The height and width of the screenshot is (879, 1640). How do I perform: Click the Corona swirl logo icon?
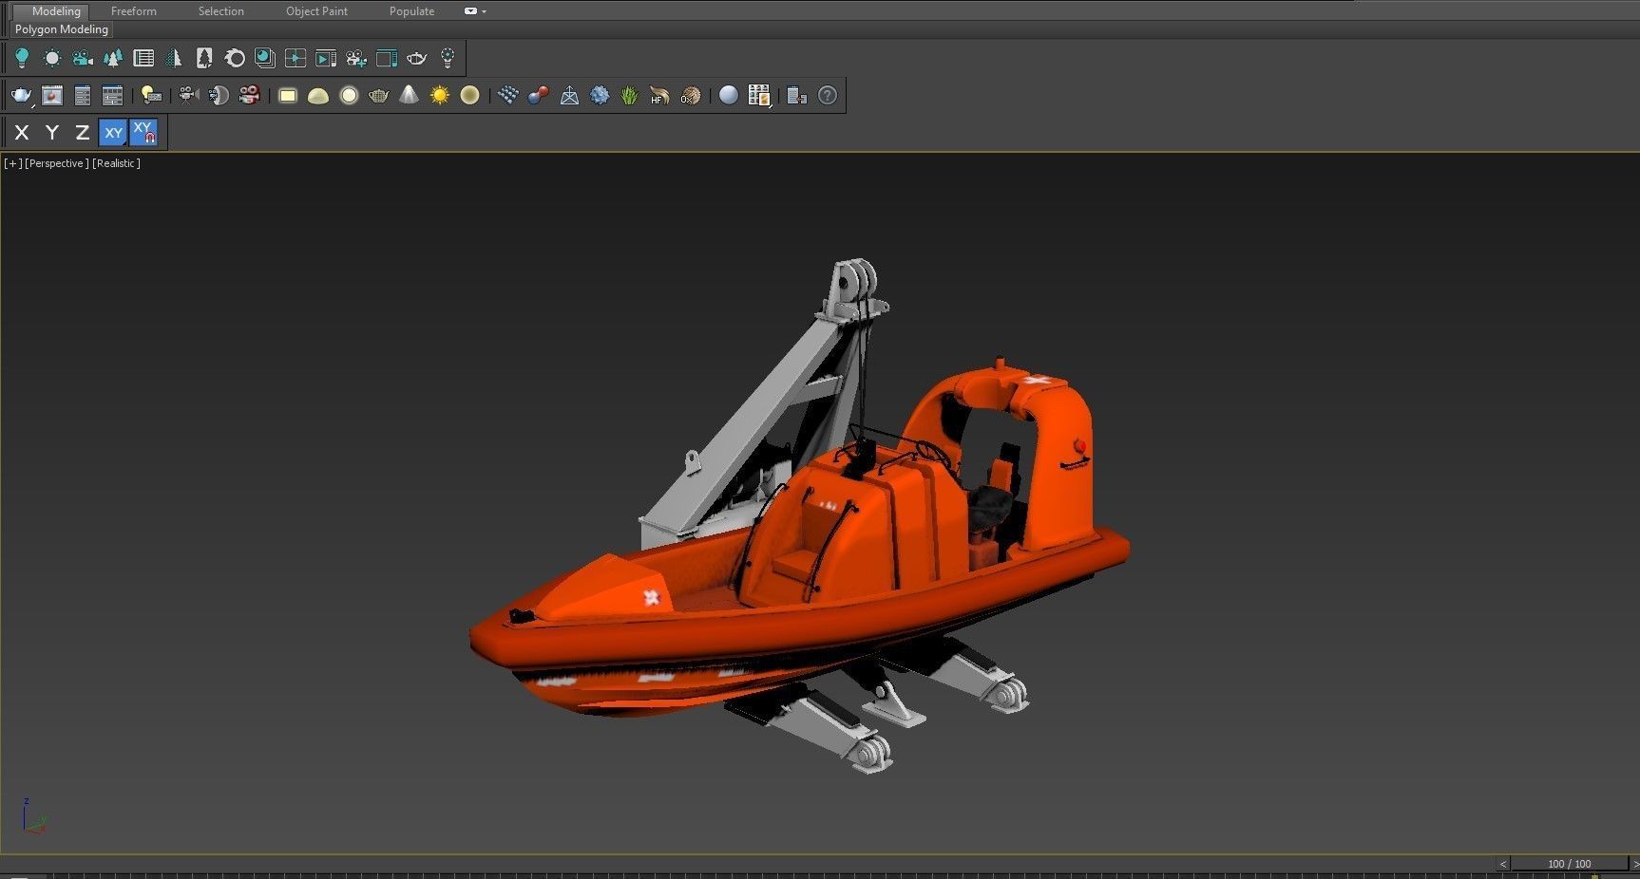coord(235,58)
